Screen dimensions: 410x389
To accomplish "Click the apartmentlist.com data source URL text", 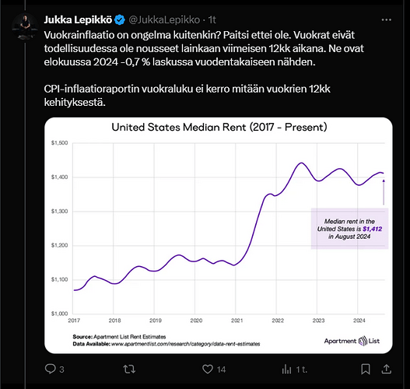I will (186, 344).
